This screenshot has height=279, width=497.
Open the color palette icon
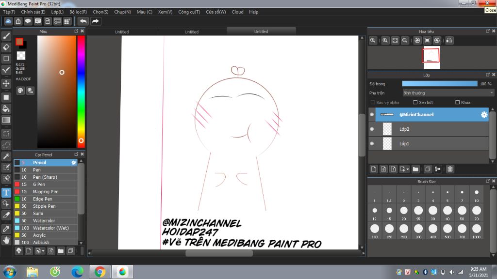click(x=20, y=91)
